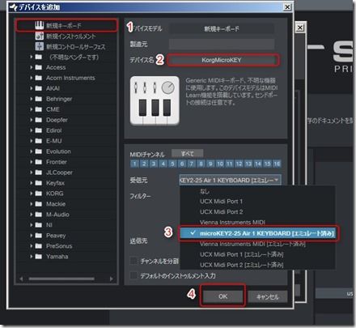Expand the M-Audio vendor folder
Screen dimensions: 356x328
tap(32, 215)
